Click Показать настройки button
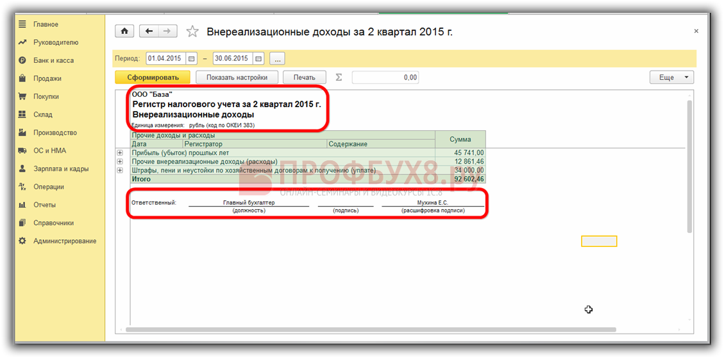724x358 pixels. pos(238,78)
